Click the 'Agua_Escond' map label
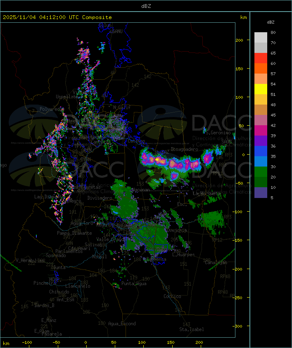 122,324
